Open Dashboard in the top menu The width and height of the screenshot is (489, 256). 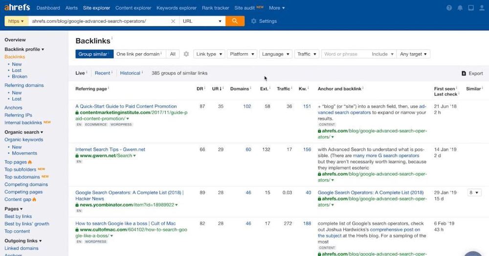(x=48, y=8)
